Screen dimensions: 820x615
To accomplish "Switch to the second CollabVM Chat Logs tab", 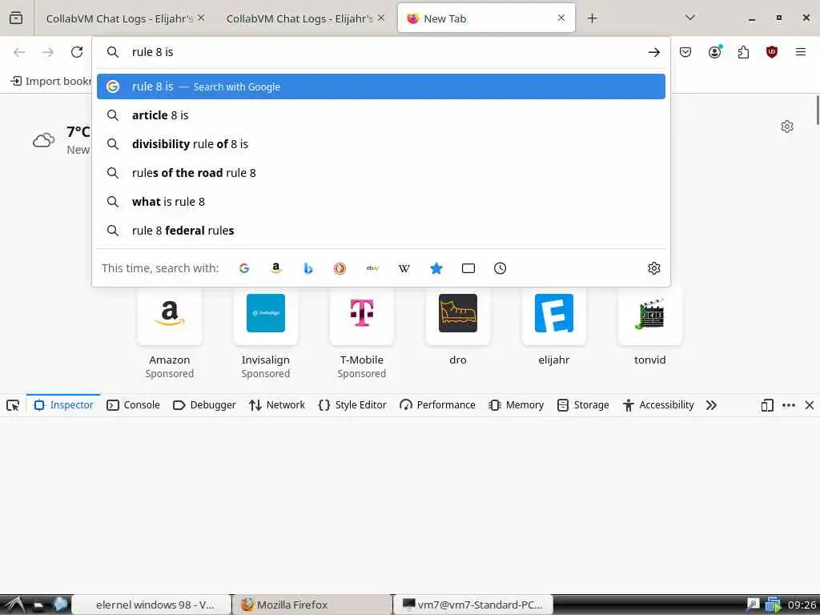I will (299, 18).
